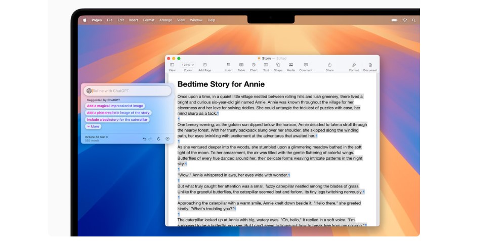
Task: Click the 'Once upon a time' paragraph
Action: (270, 105)
